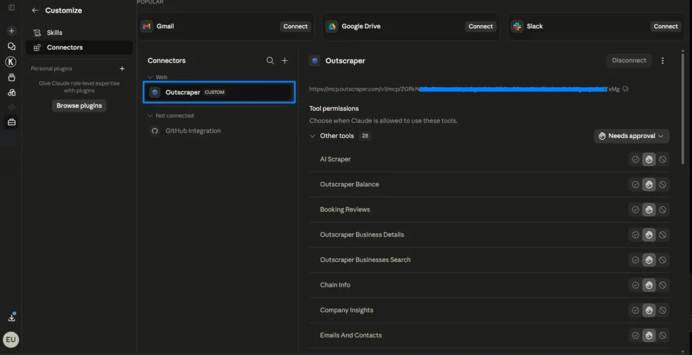
Task: Click the Company Insights tool name
Action: coord(347,310)
